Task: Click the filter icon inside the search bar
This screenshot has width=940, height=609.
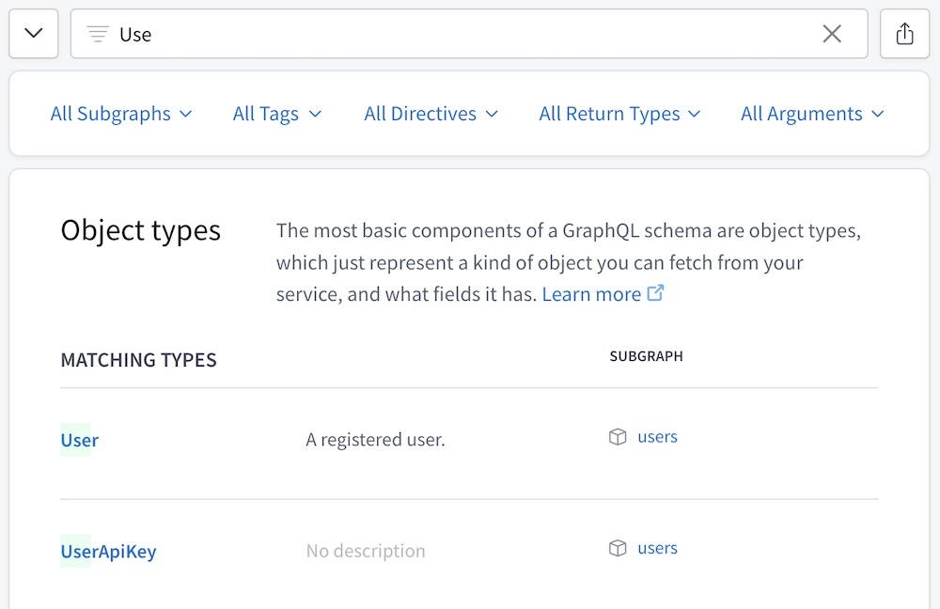Action: click(97, 33)
